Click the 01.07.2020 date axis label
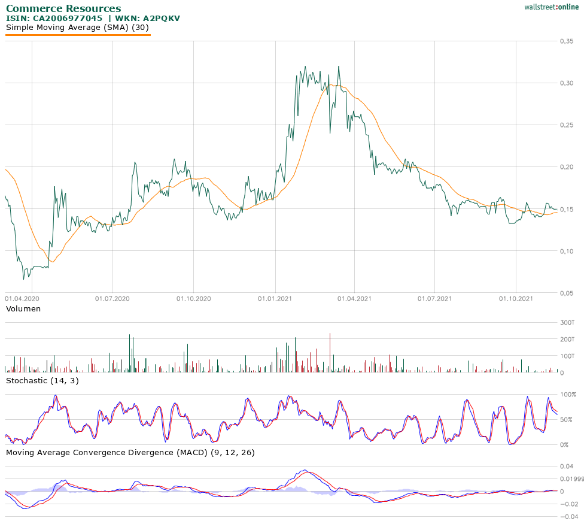Screen dimensions: 584x521 [x=112, y=299]
